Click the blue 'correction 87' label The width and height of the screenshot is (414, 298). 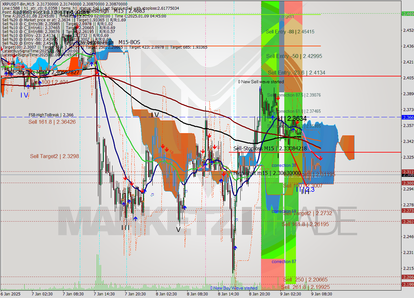(x=284, y=262)
